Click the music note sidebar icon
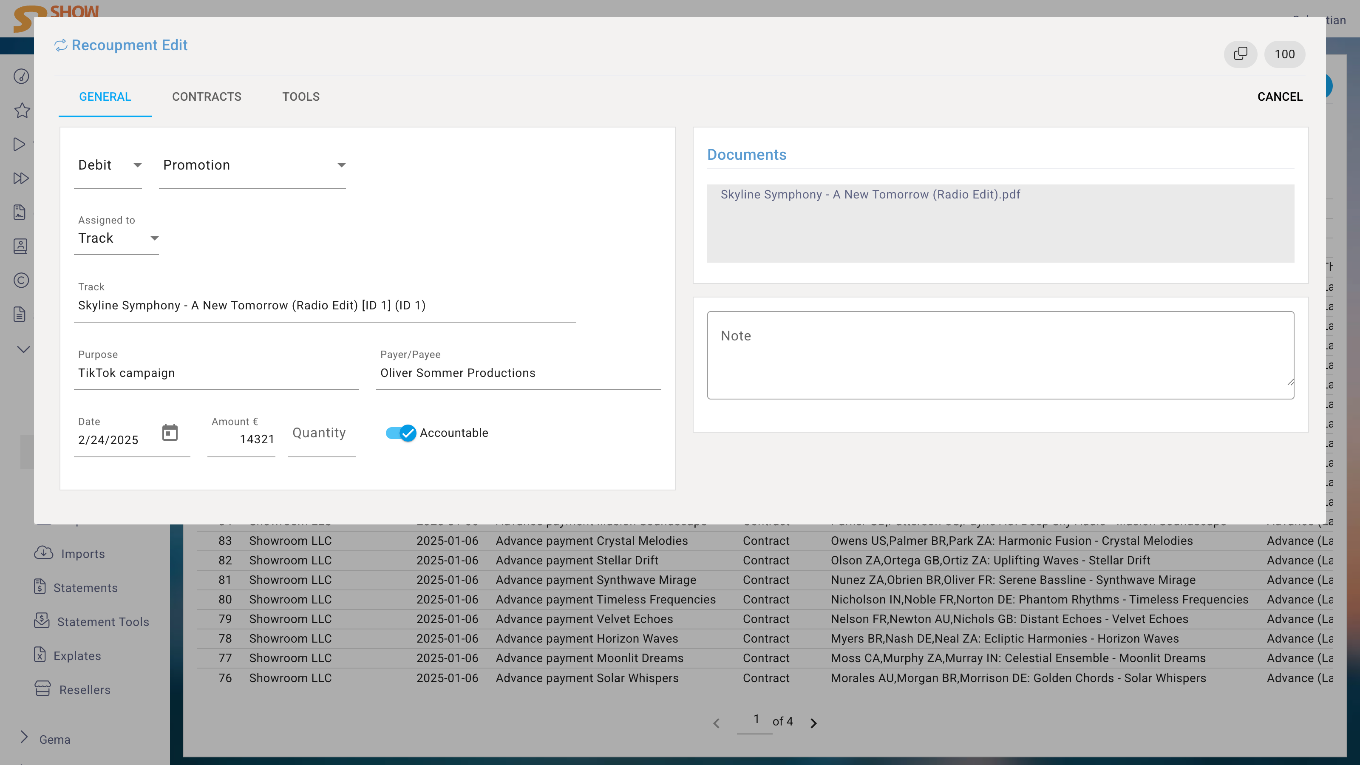This screenshot has height=765, width=1360. 21,76
